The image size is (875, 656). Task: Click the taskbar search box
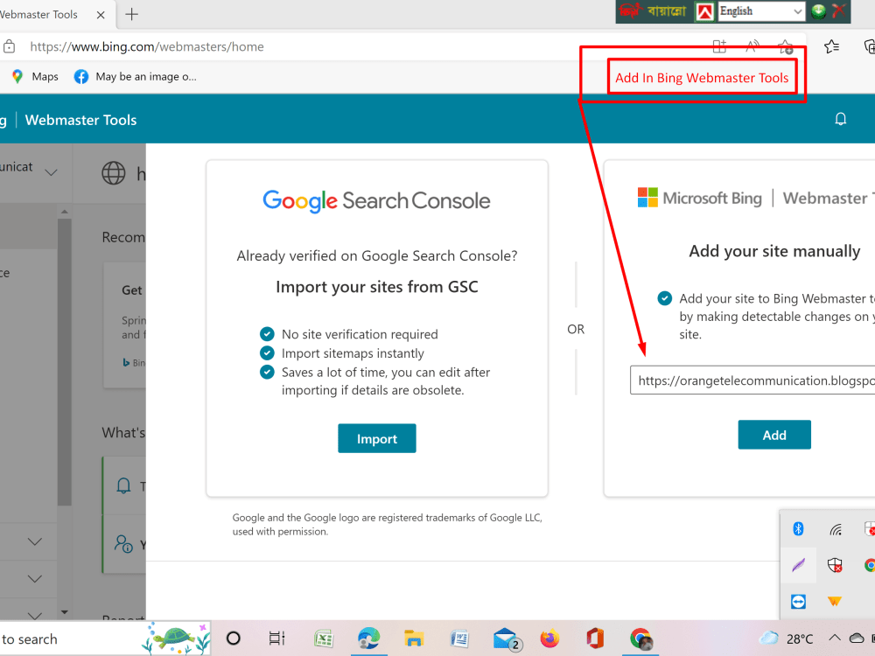105,639
